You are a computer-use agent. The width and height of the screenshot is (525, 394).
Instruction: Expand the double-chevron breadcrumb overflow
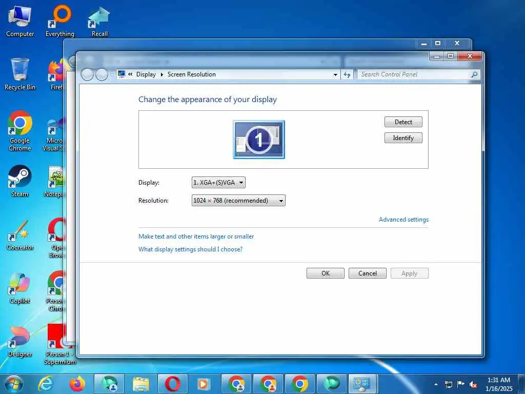pos(130,74)
